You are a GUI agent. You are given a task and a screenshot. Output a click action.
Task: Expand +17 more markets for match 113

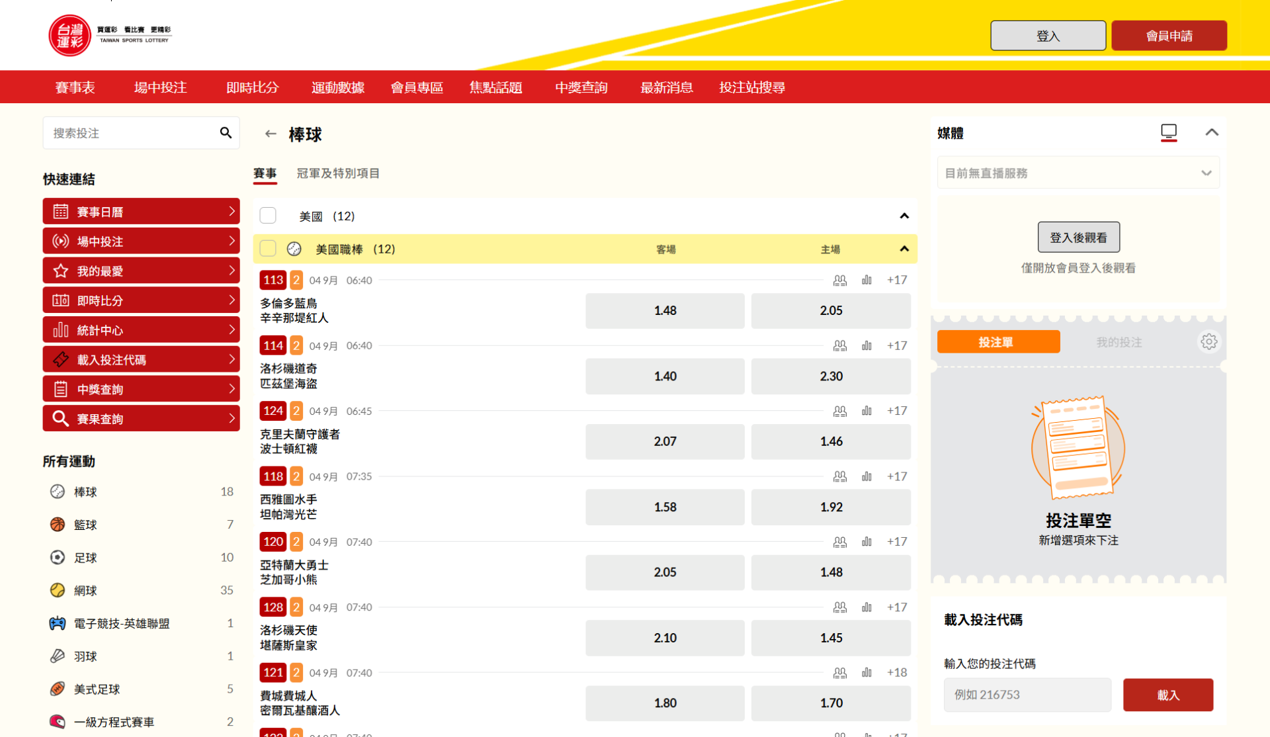coord(897,281)
